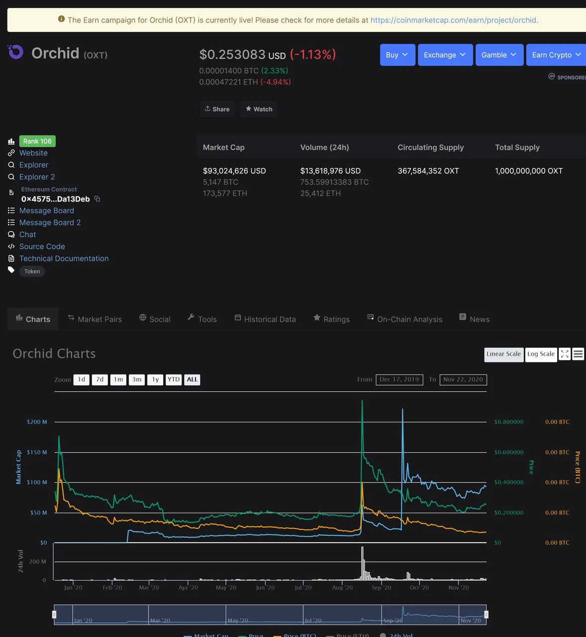586x637 pixels.
Task: Click the Token tag
Action: coord(32,271)
